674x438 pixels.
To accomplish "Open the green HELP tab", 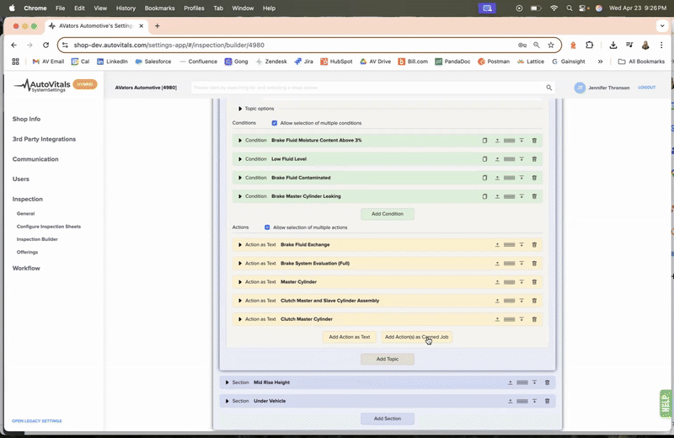I will tap(666, 403).
